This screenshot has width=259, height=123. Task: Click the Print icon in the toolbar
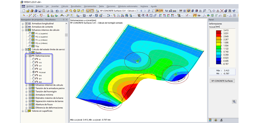pos(48,11)
